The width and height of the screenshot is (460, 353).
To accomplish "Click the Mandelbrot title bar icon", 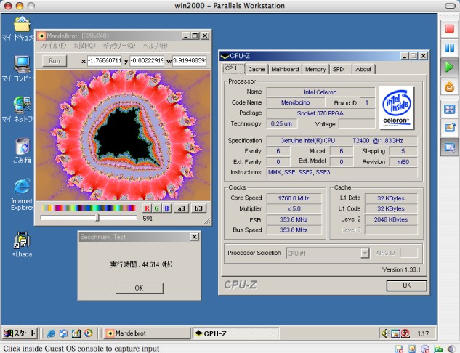I will (41, 36).
